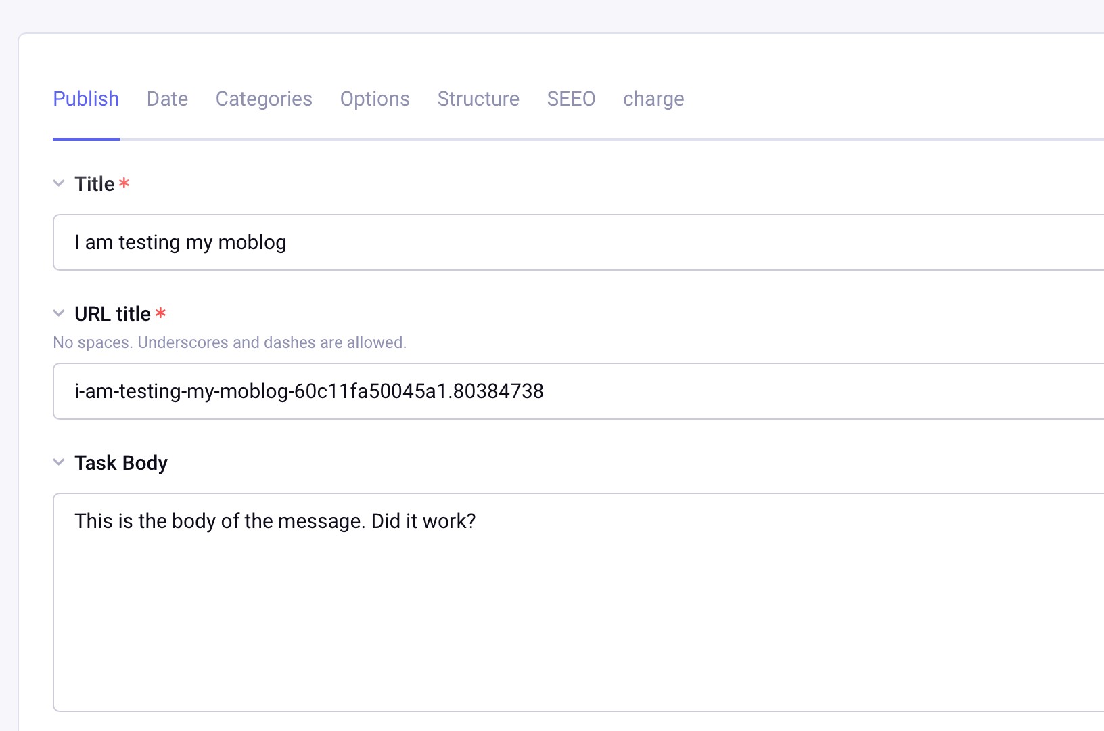
Task: Collapse the URL title section chevron
Action: pos(59,313)
